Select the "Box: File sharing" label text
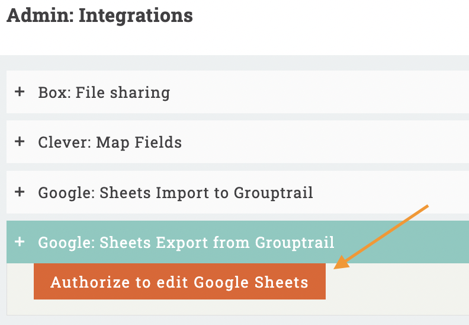The height and width of the screenshot is (325, 469). (104, 93)
